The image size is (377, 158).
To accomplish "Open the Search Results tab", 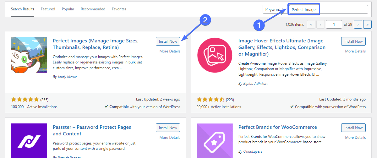I will (x=23, y=9).
